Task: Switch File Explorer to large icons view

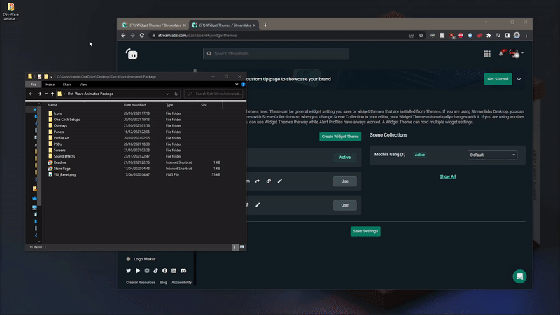Action: pos(242,247)
